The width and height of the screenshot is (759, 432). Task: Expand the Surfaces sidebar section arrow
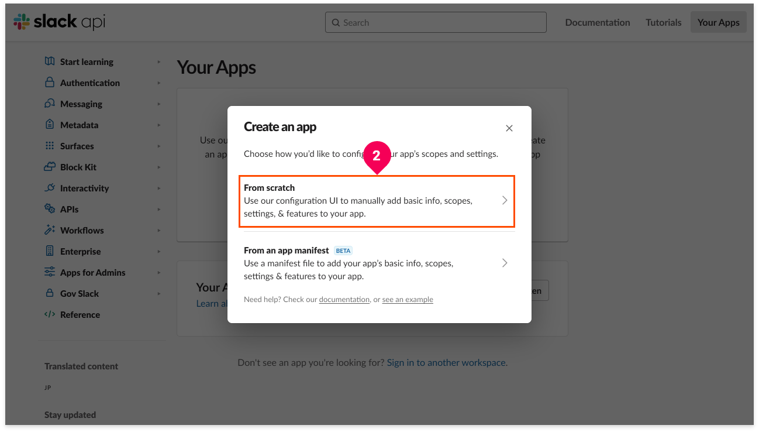158,146
